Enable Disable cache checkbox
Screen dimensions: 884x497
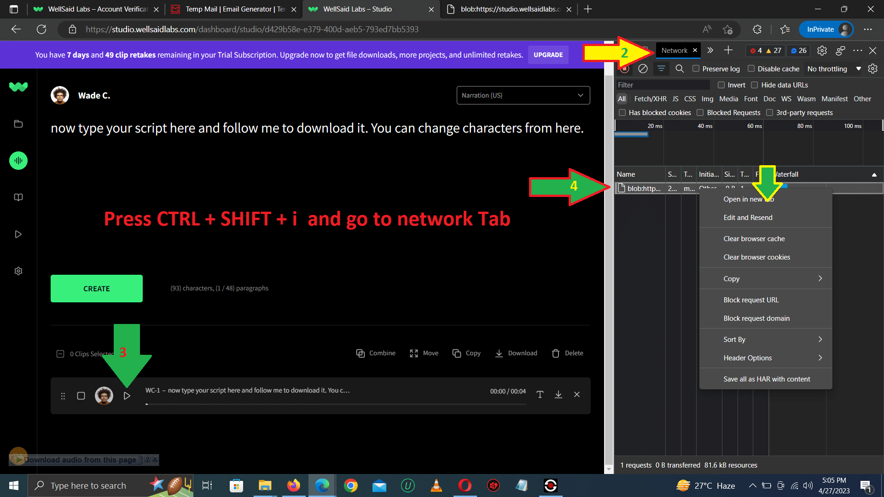point(751,69)
